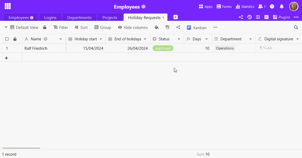Expand the view list arrow beside Default View
The image size is (302, 158).
6,27
